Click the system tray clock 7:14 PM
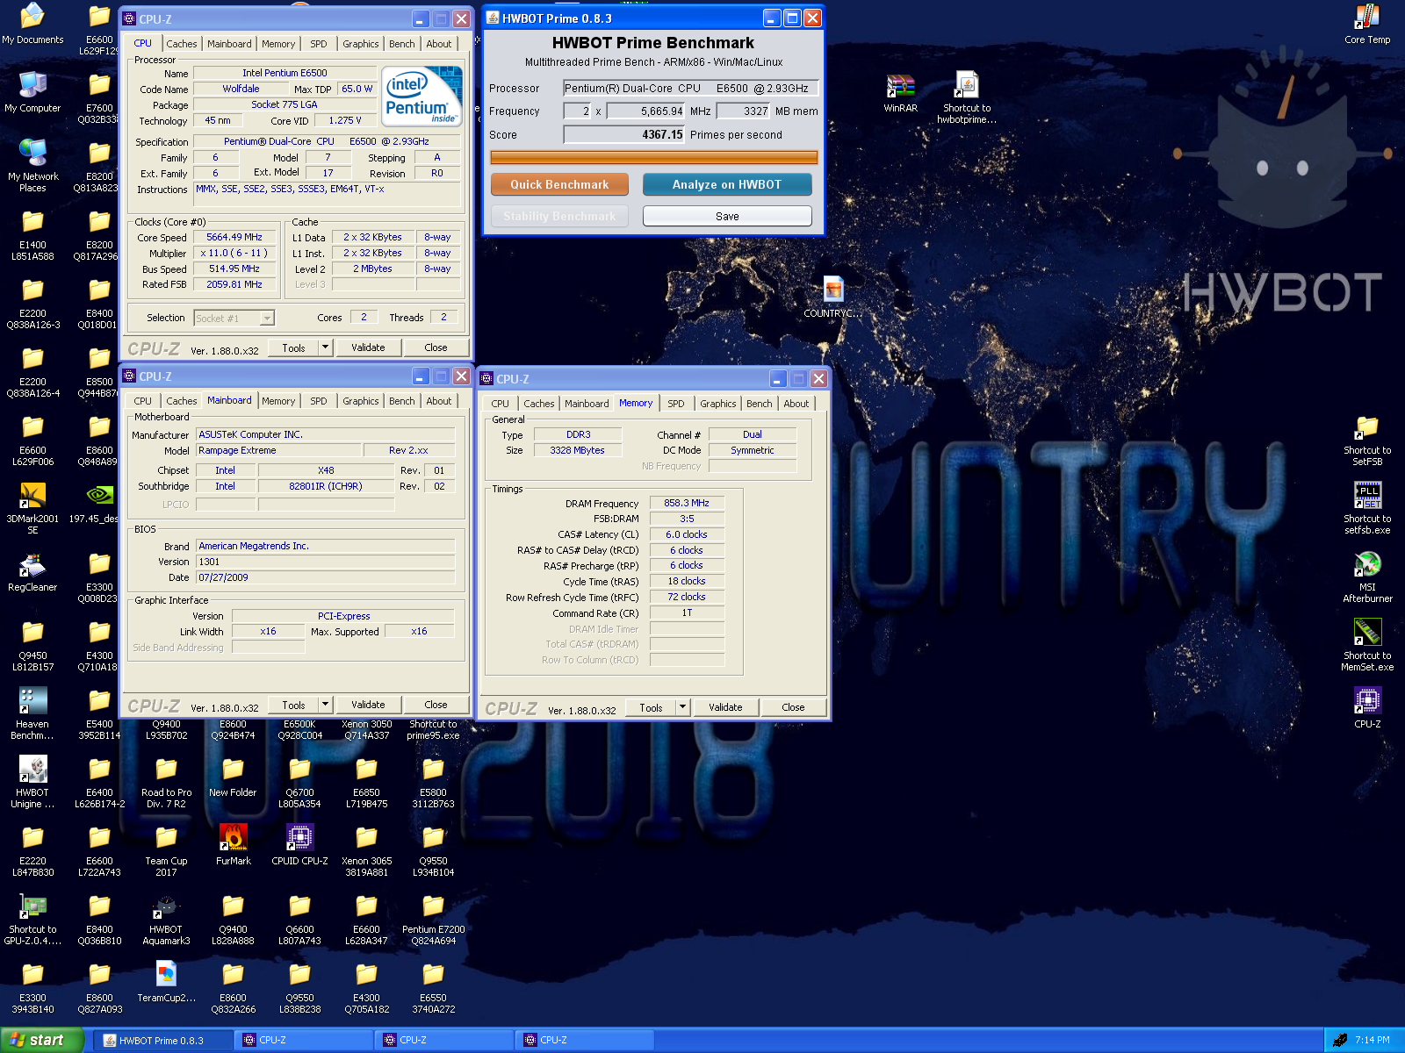The height and width of the screenshot is (1053, 1405). click(1373, 1040)
